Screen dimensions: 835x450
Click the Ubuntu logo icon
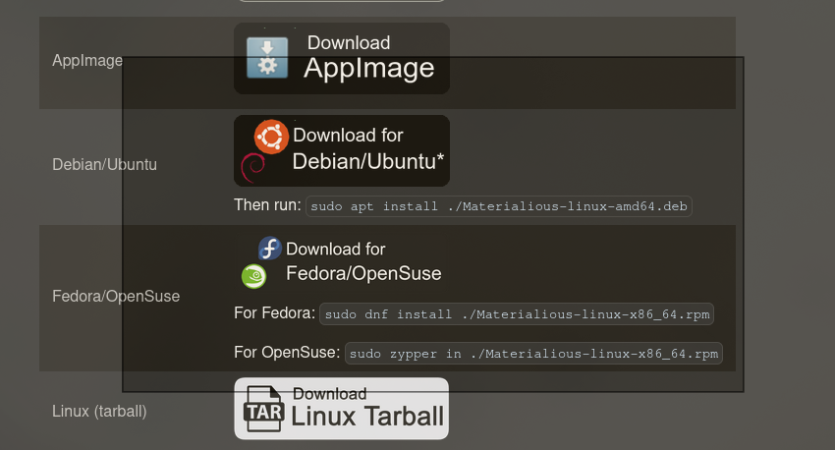click(x=271, y=137)
